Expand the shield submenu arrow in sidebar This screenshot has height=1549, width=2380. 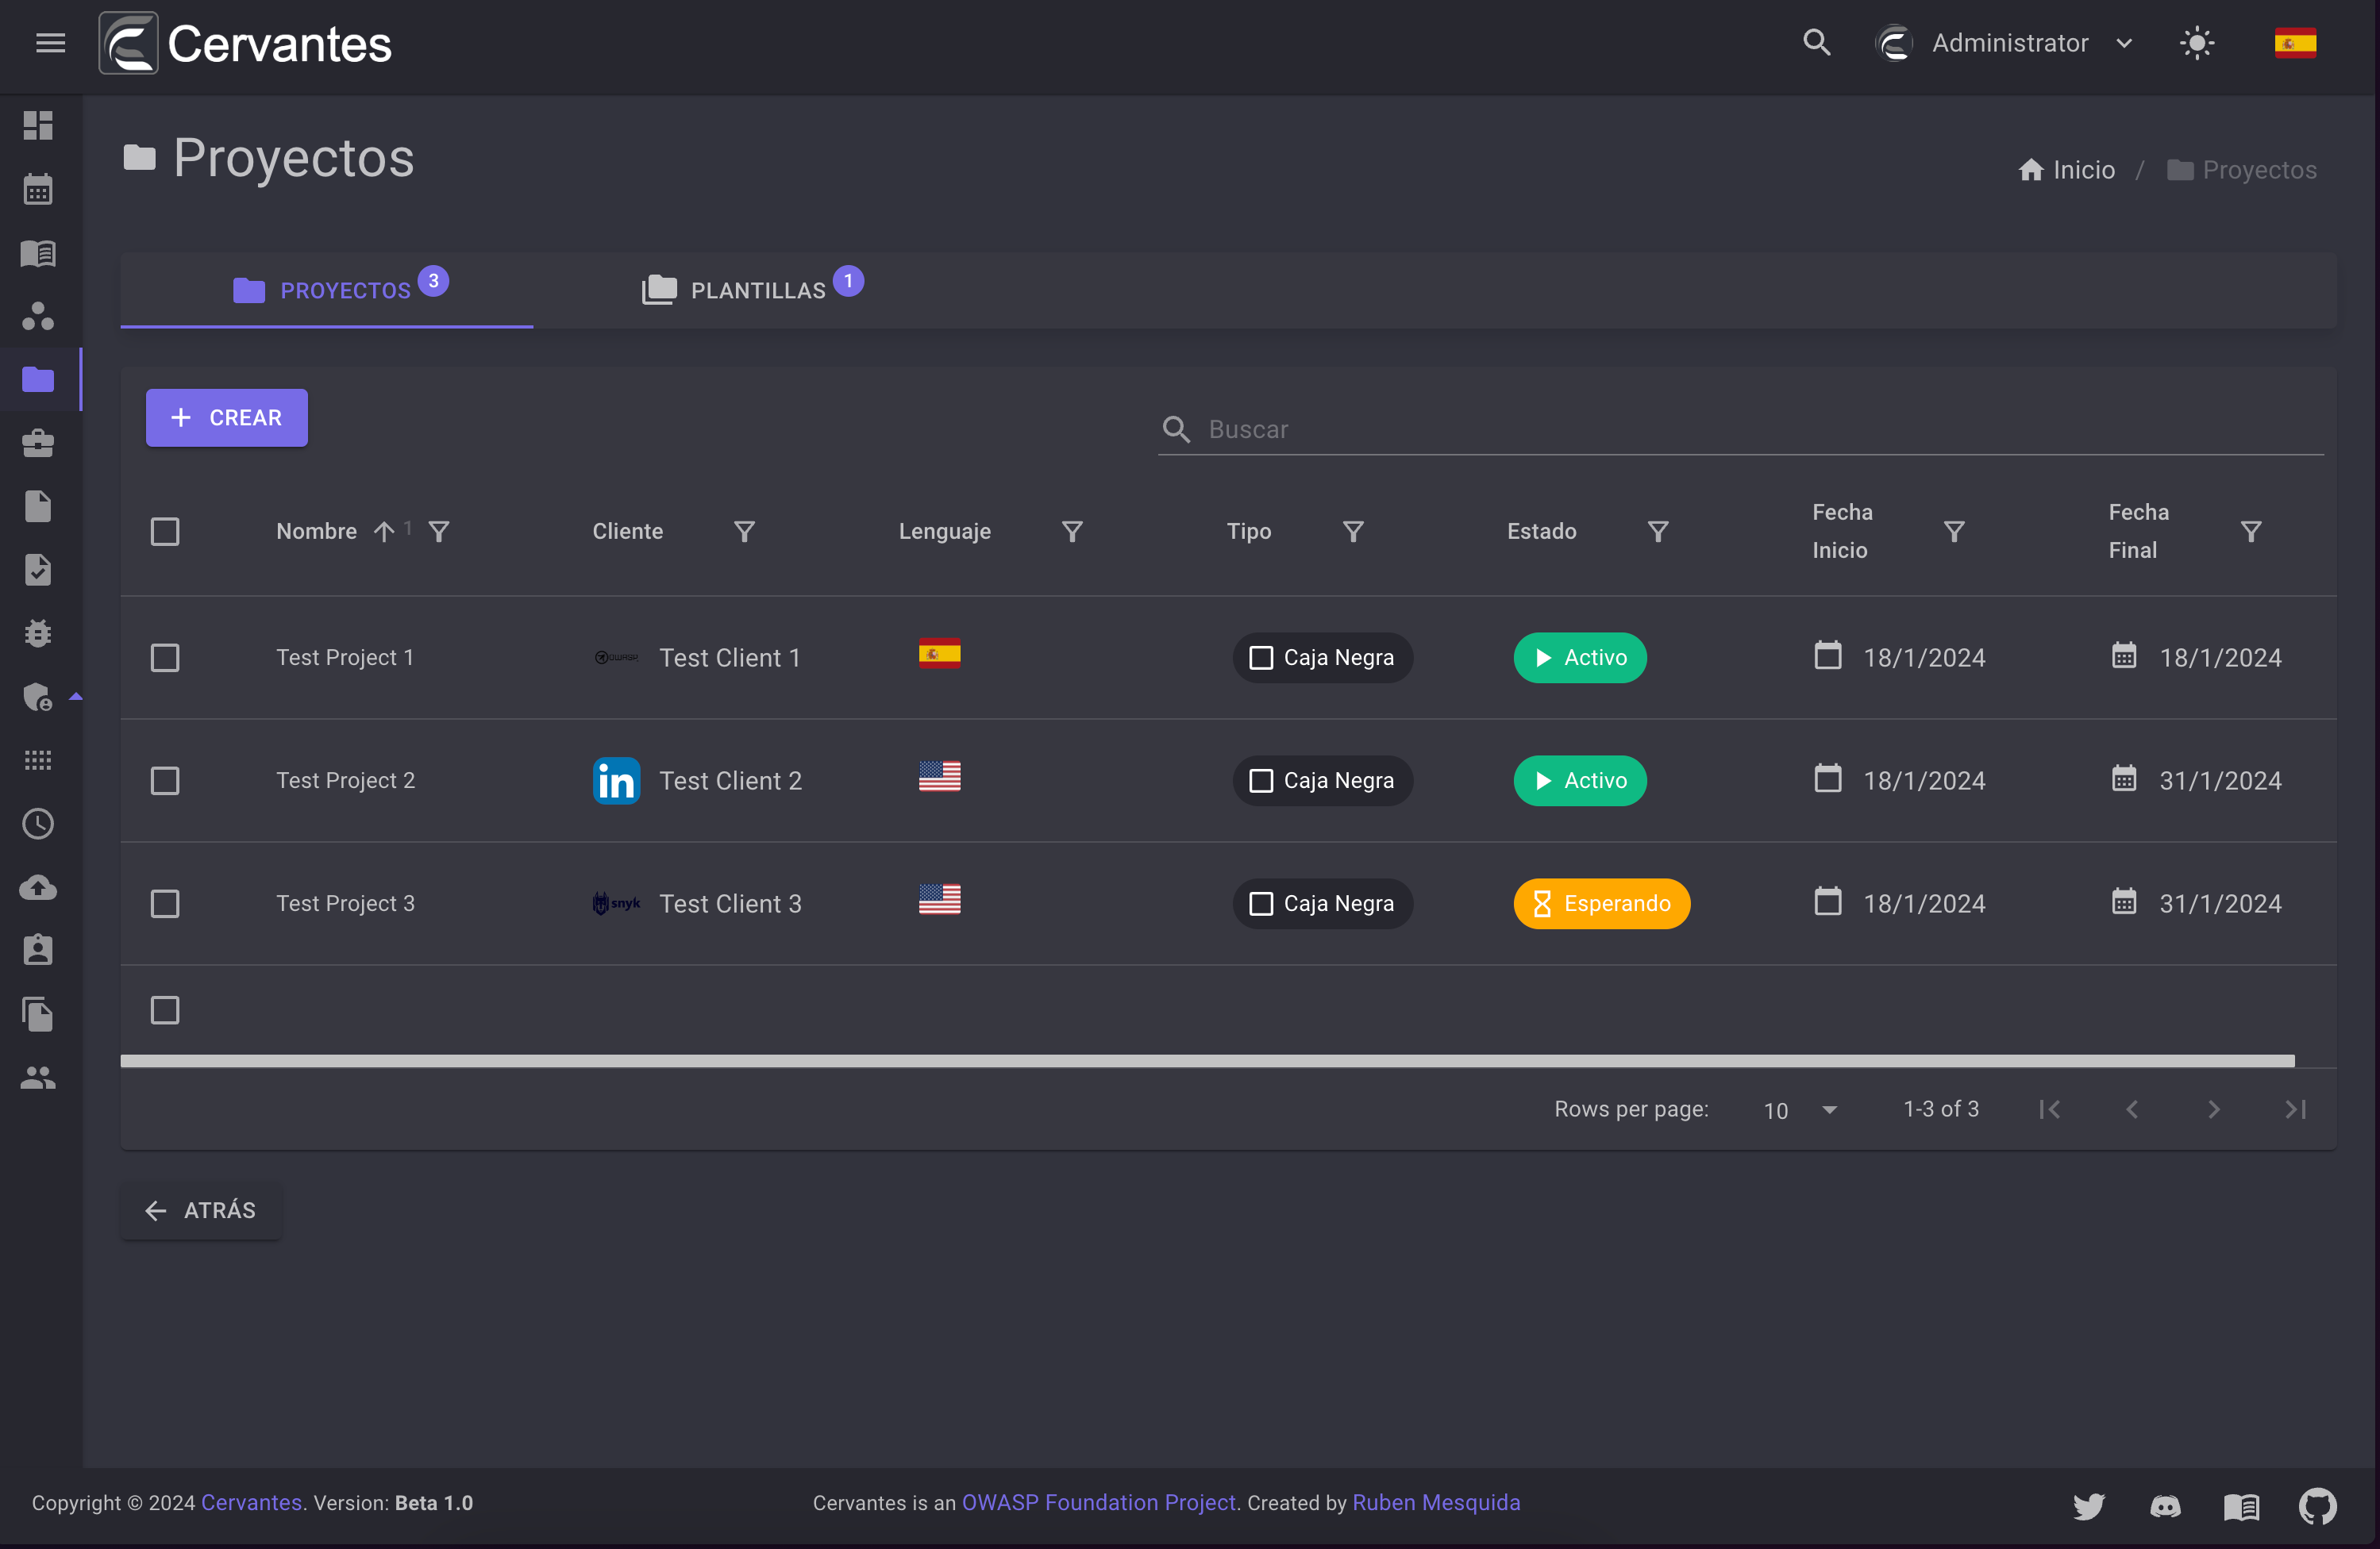75,697
